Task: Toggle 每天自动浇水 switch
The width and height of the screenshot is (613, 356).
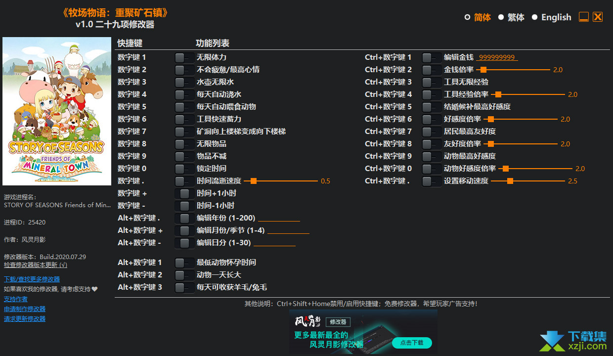Action: [184, 94]
